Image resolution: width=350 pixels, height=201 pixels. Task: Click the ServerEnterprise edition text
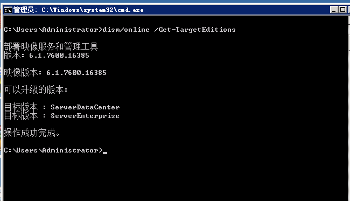pyautogui.click(x=85, y=116)
